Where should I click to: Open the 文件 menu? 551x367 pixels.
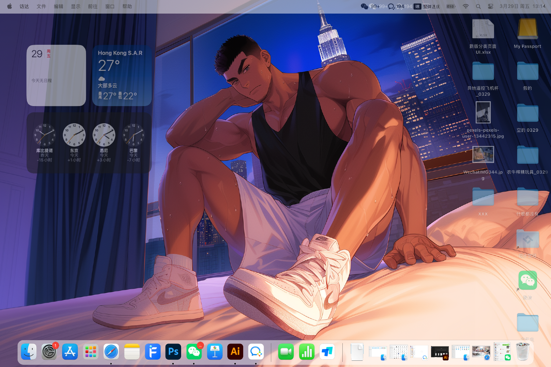42,6
